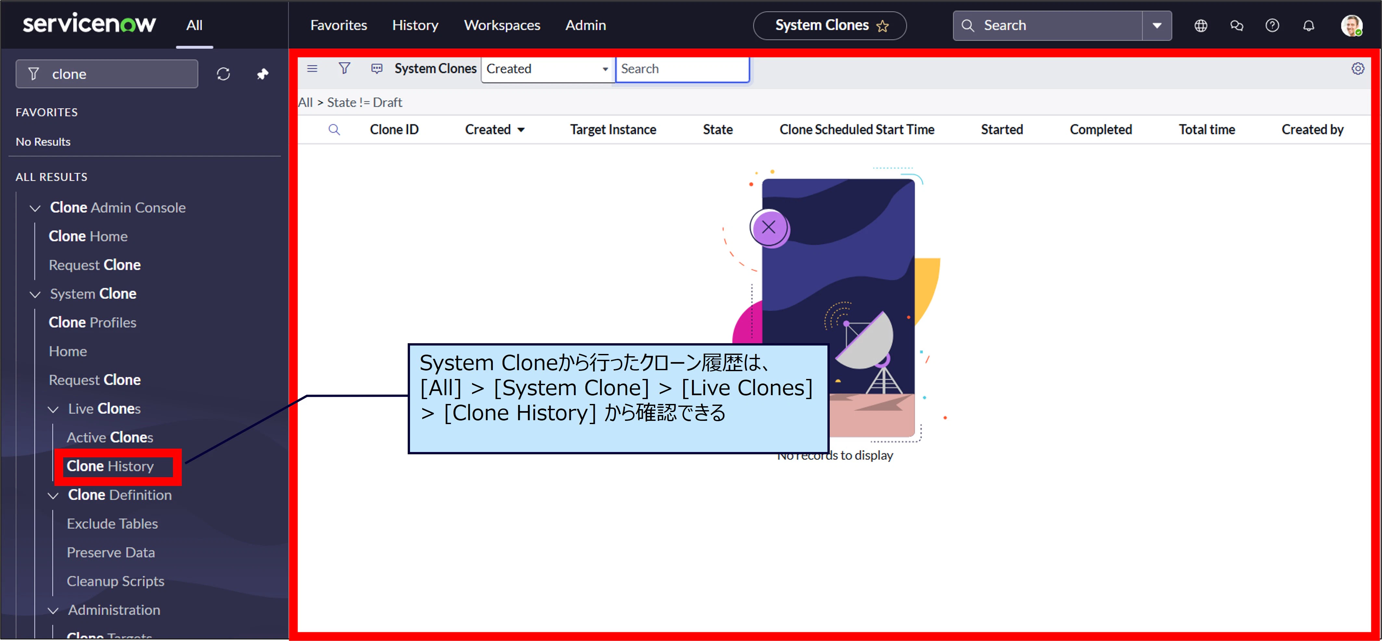The height and width of the screenshot is (641, 1382).
Task: Open the chat conversations icon
Action: (1236, 26)
